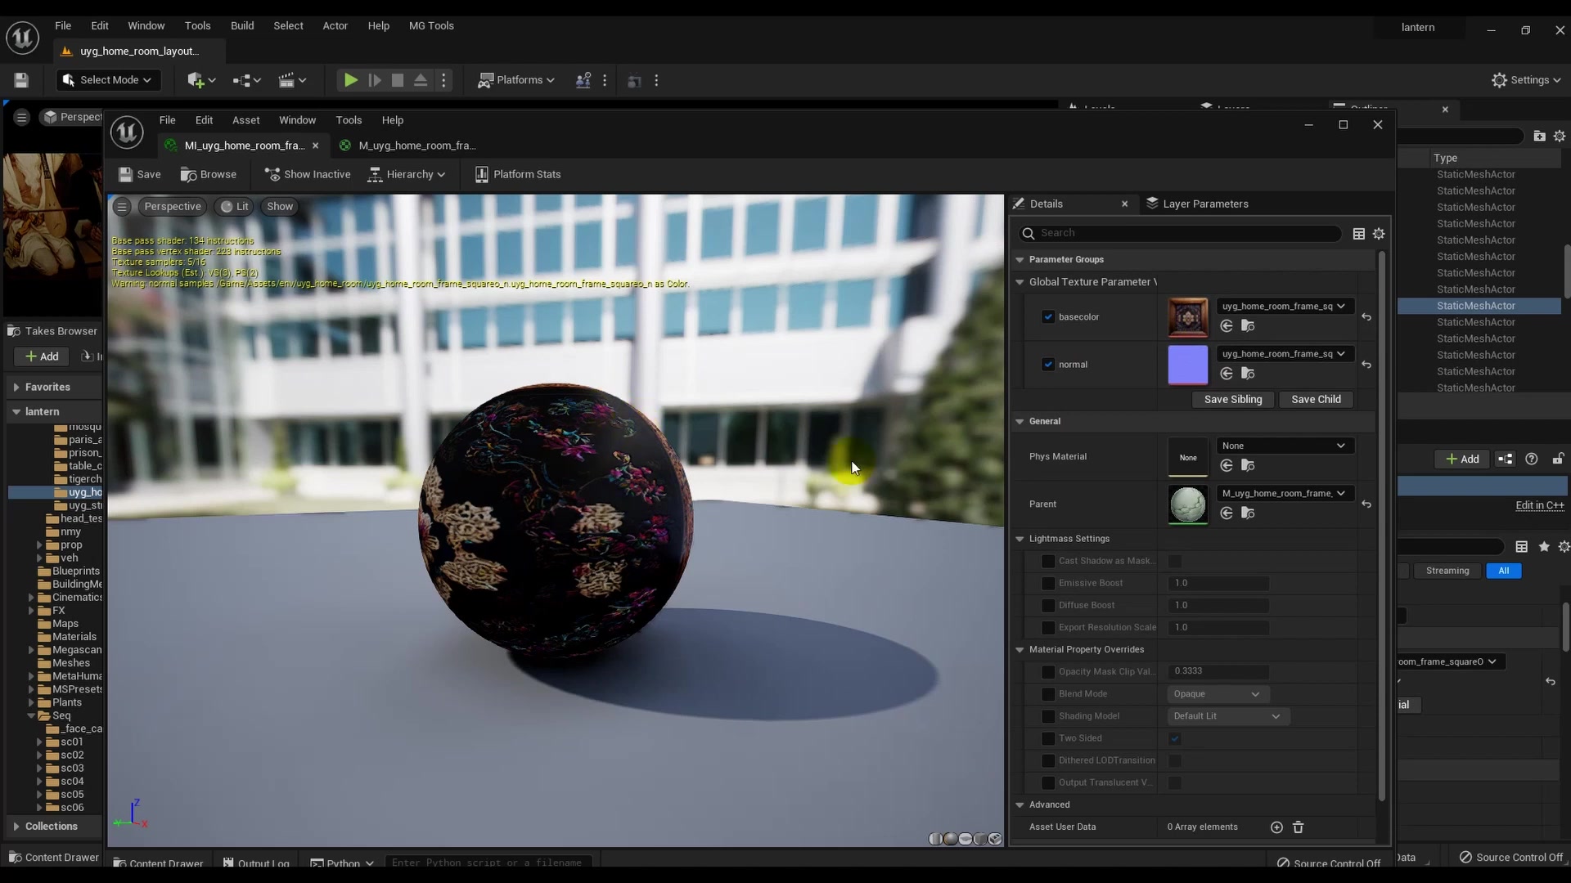Click Add in Takes Browser panel

tap(42, 356)
